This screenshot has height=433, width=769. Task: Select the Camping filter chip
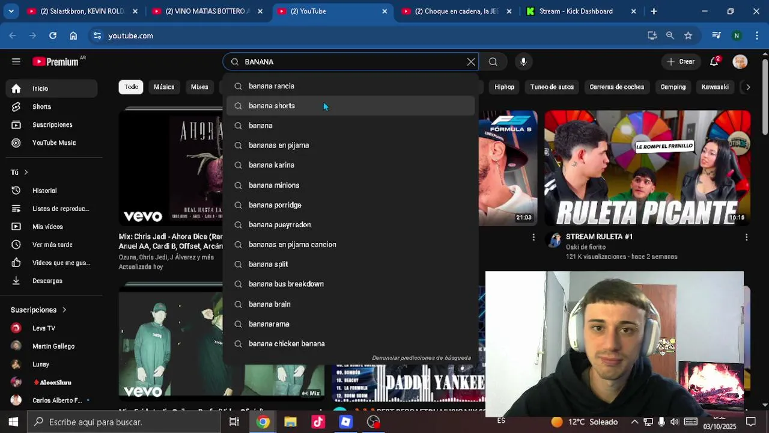[x=673, y=87]
